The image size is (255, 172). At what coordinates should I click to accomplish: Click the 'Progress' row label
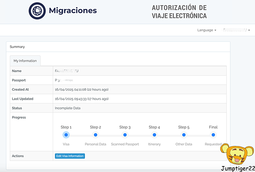19,118
